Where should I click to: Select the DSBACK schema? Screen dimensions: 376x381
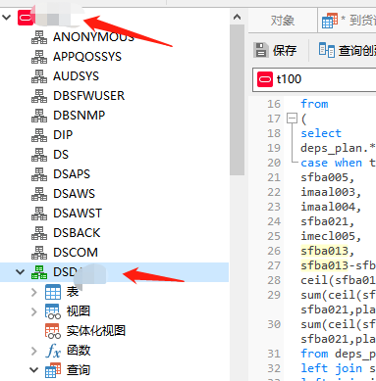[x=77, y=233]
